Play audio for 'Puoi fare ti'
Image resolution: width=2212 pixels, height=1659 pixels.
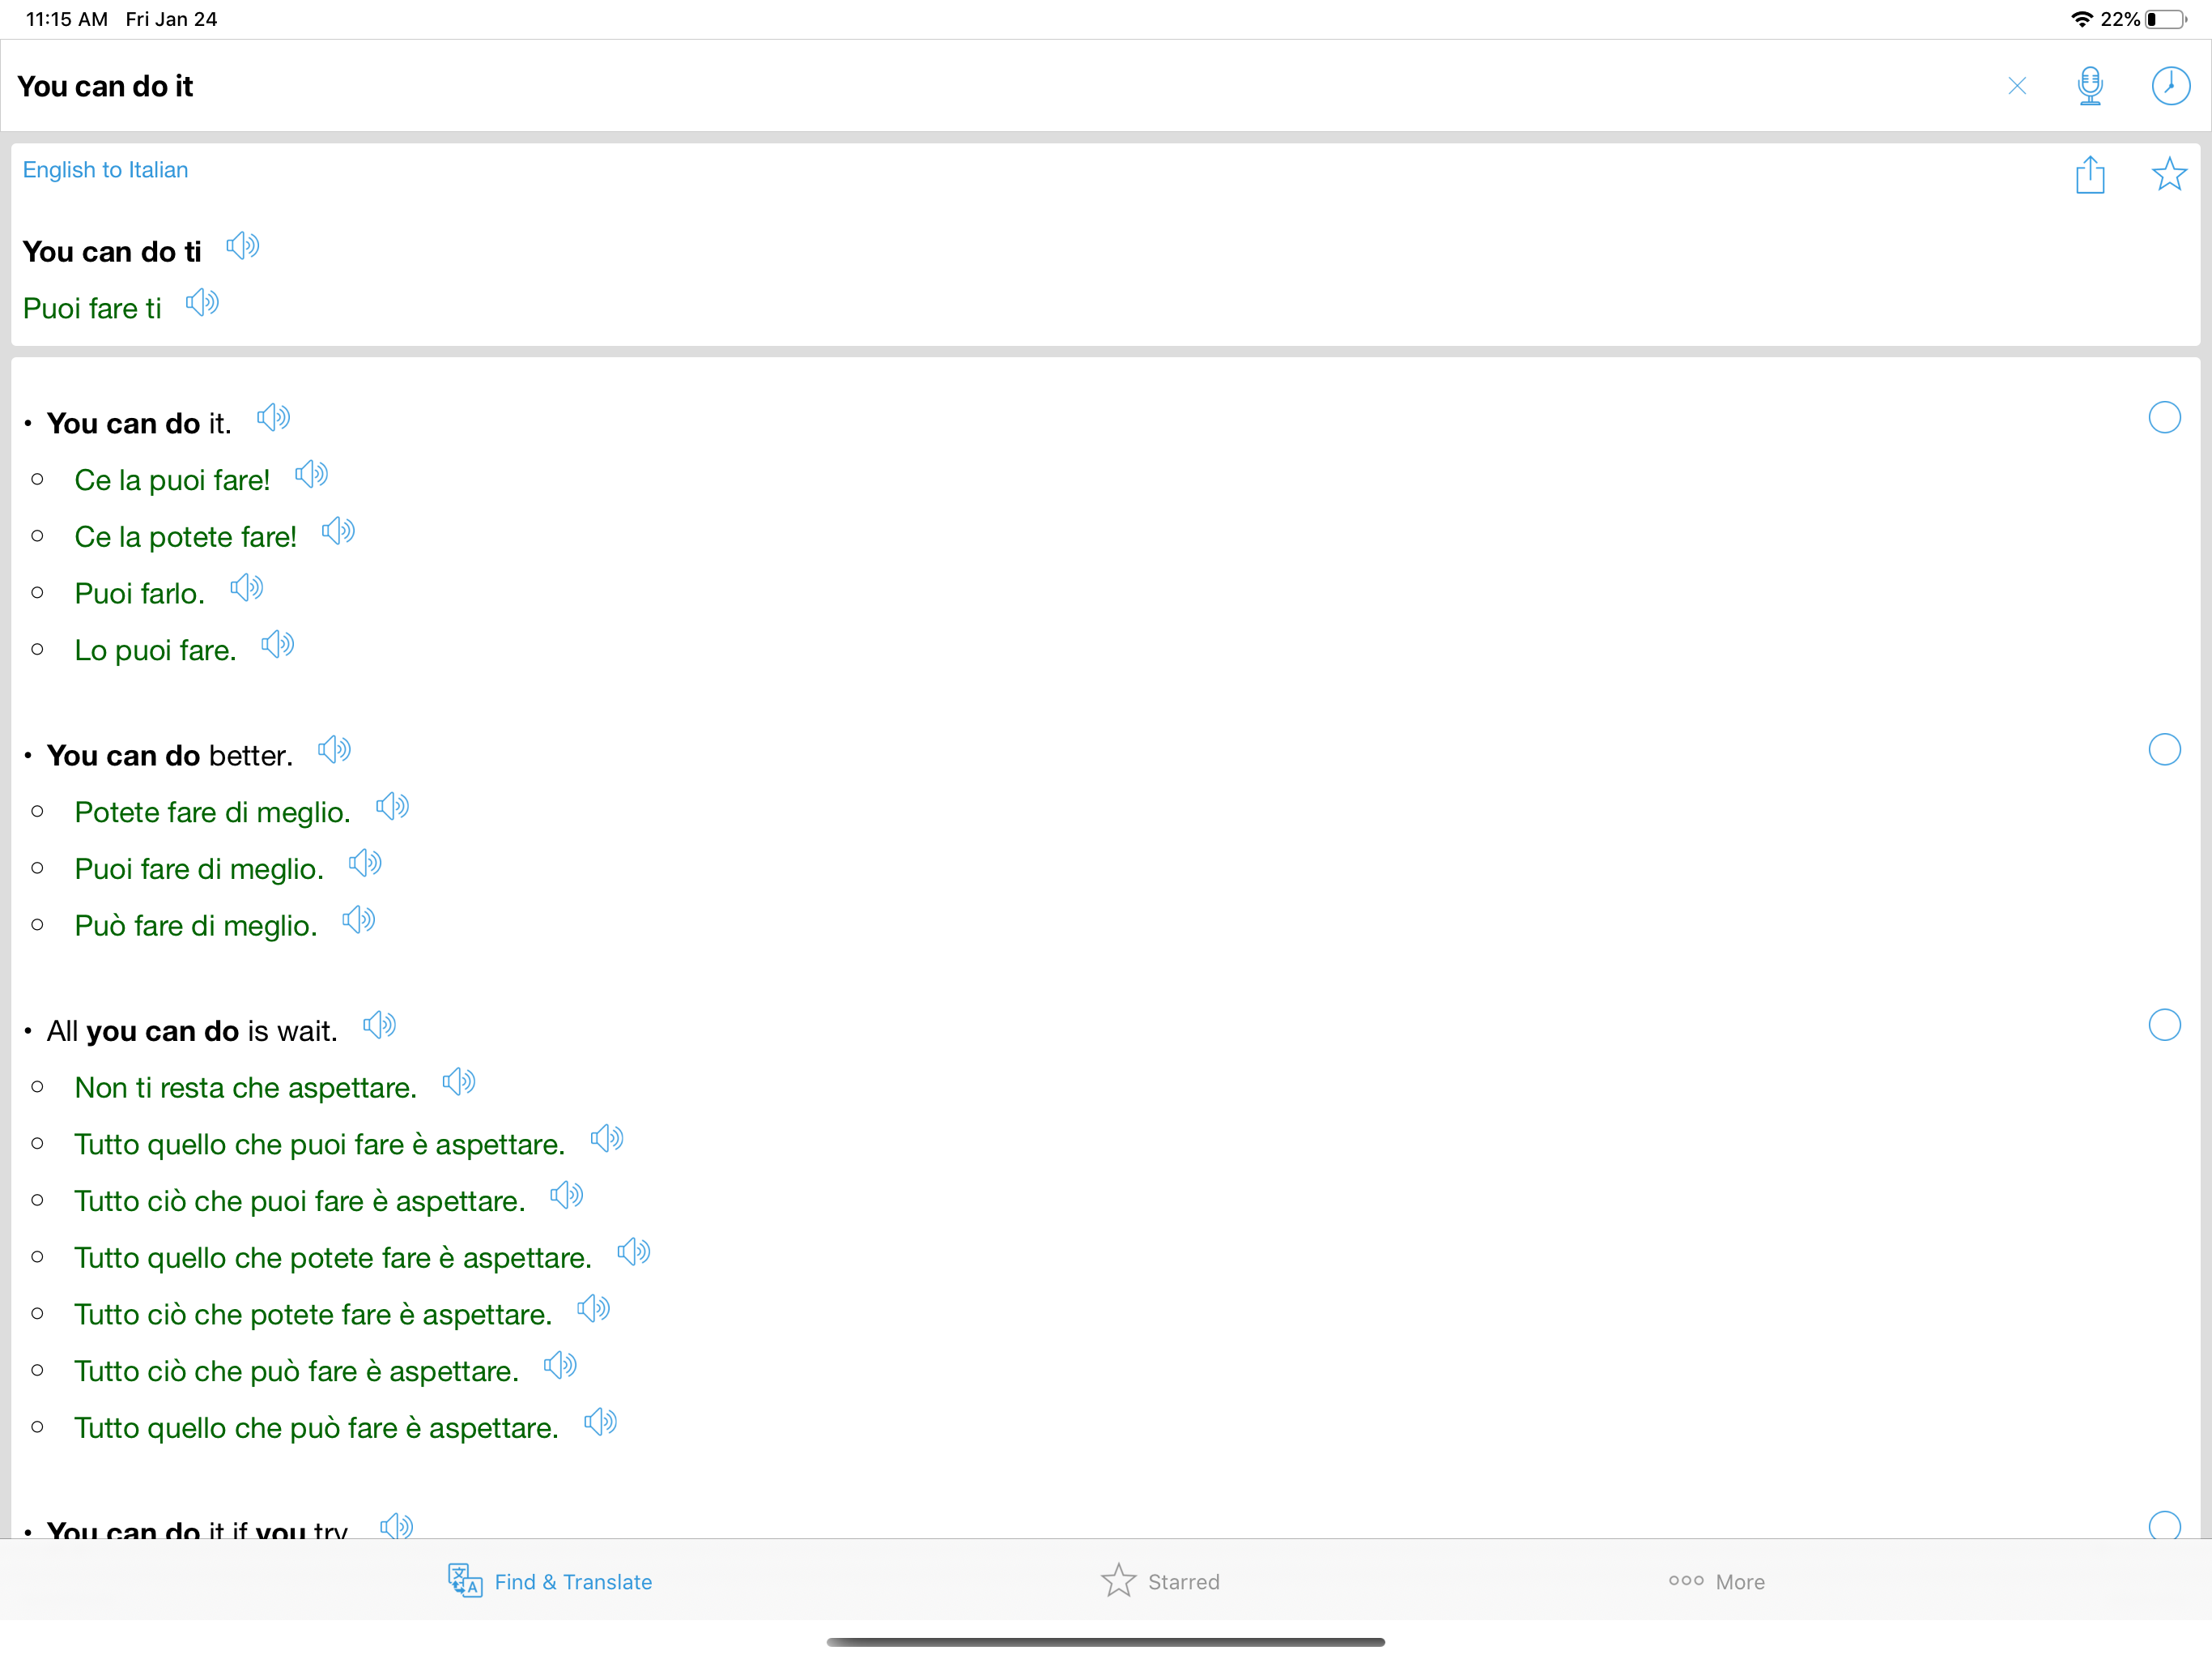point(202,302)
